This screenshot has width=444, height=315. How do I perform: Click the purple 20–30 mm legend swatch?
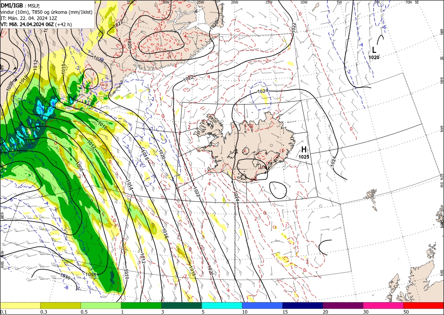click(x=343, y=305)
